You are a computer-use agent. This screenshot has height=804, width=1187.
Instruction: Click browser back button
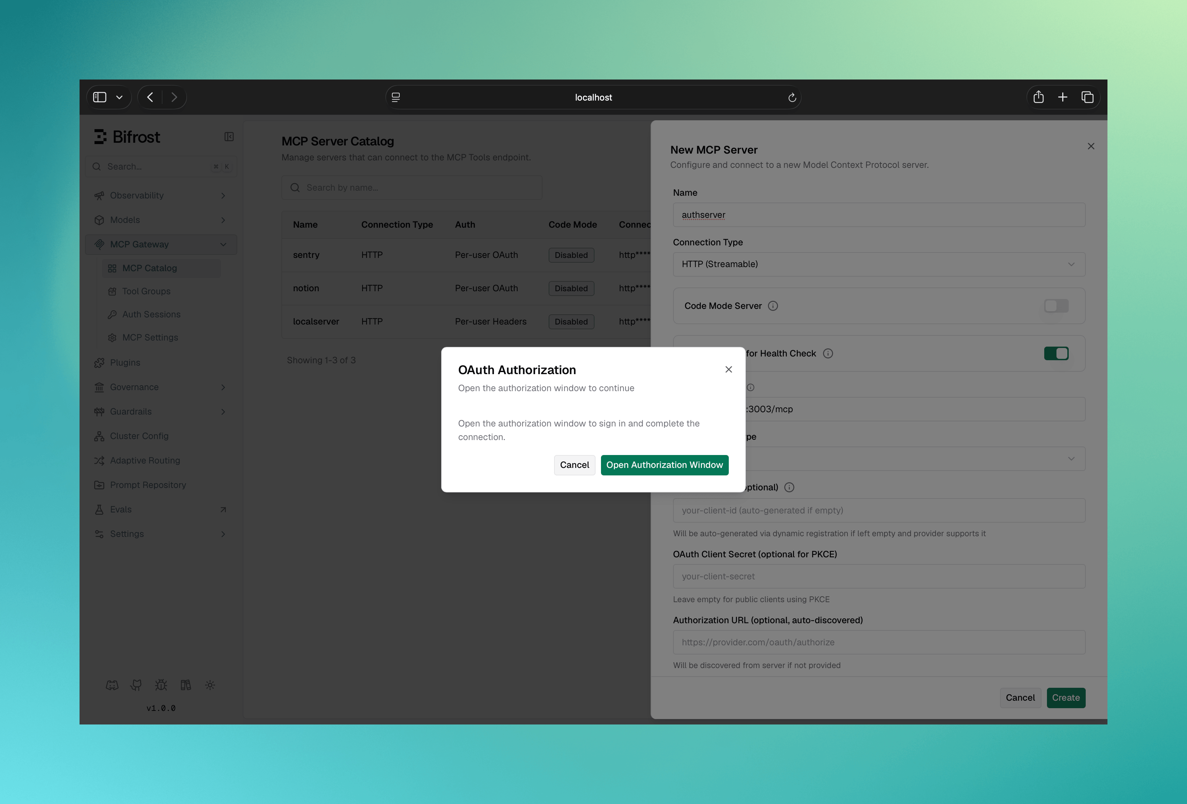tap(150, 97)
